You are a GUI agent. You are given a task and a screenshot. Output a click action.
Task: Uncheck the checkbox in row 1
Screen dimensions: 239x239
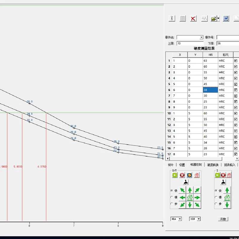coord(236,61)
